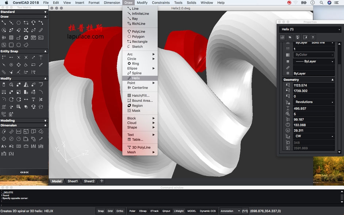This screenshot has width=344, height=215.
Task: Select the Fillet tool in Modify panel
Action: pyautogui.click(x=4, y=99)
